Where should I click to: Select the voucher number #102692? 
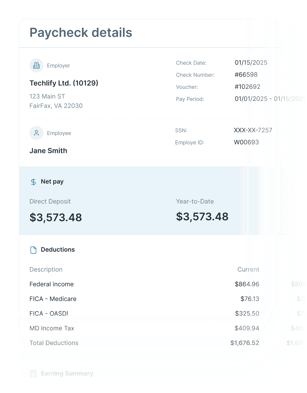click(x=247, y=87)
